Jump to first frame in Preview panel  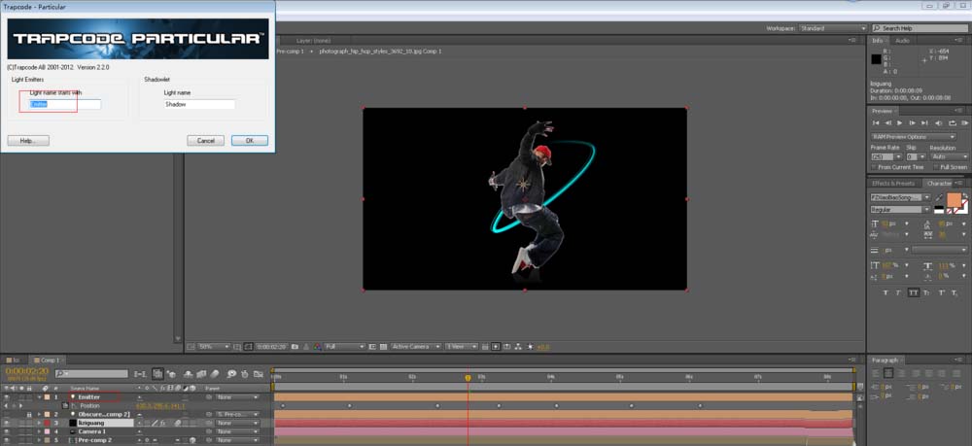click(x=876, y=122)
